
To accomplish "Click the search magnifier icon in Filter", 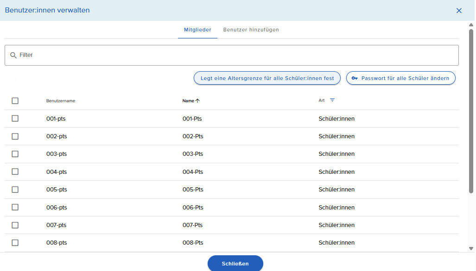I will click(13, 55).
